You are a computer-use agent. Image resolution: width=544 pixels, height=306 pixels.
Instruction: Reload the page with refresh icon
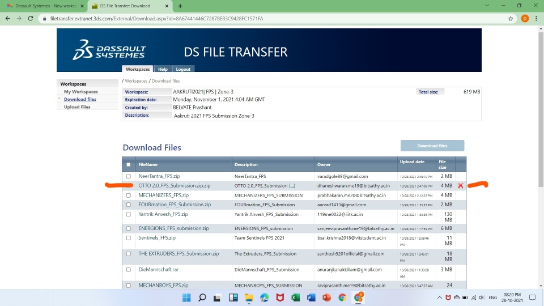pos(31,18)
